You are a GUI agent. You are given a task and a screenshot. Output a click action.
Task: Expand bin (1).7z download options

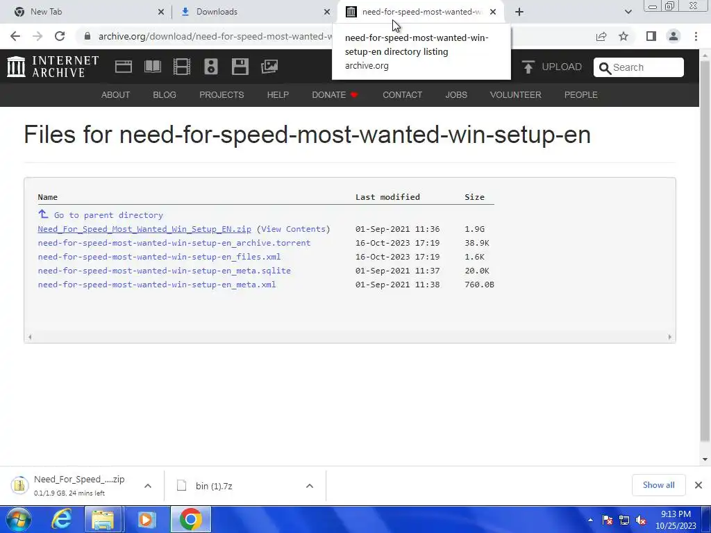point(310,486)
